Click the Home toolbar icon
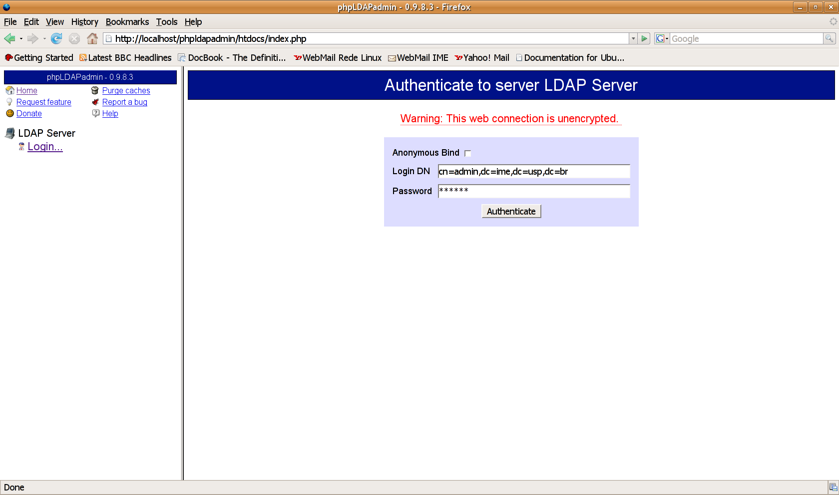Viewport: 839px width, 495px height. (92, 38)
